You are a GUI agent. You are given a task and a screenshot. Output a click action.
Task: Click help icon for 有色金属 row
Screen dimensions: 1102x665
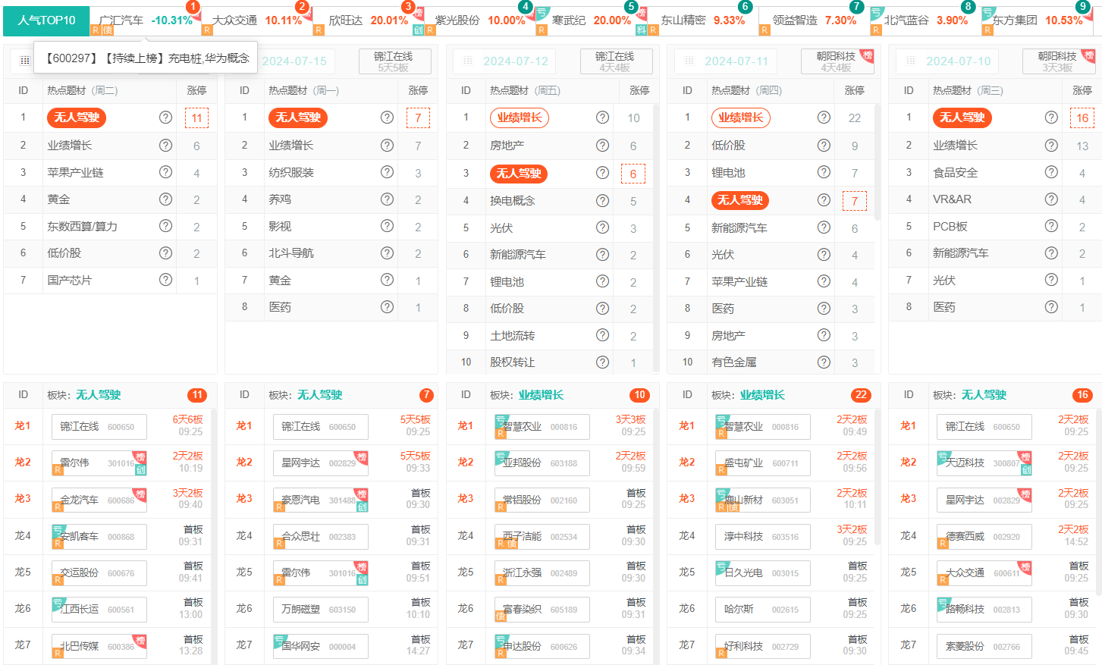(824, 362)
